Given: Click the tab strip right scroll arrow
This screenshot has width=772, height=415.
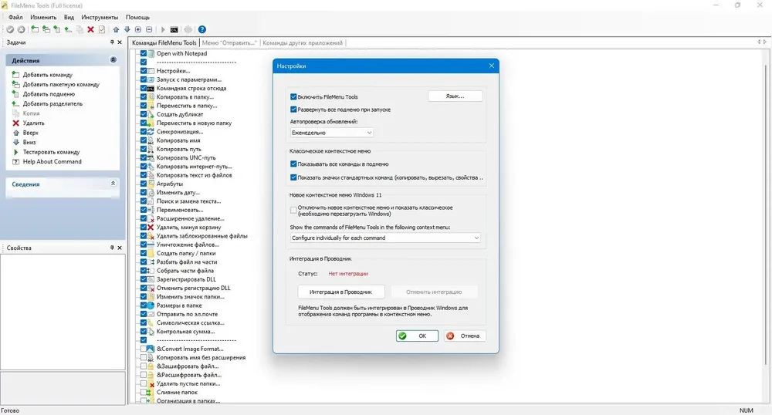Looking at the screenshot, I should coord(765,42).
